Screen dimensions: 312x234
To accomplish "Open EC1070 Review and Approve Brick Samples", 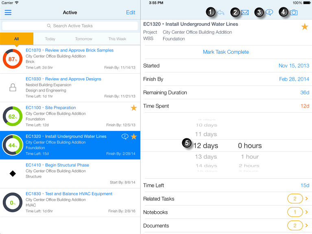I will (x=70, y=59).
